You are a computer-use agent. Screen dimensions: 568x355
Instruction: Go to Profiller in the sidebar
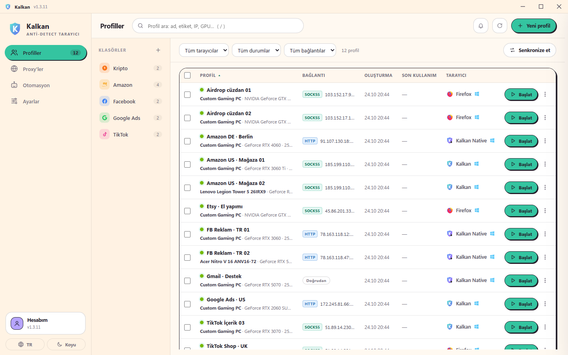(x=46, y=53)
